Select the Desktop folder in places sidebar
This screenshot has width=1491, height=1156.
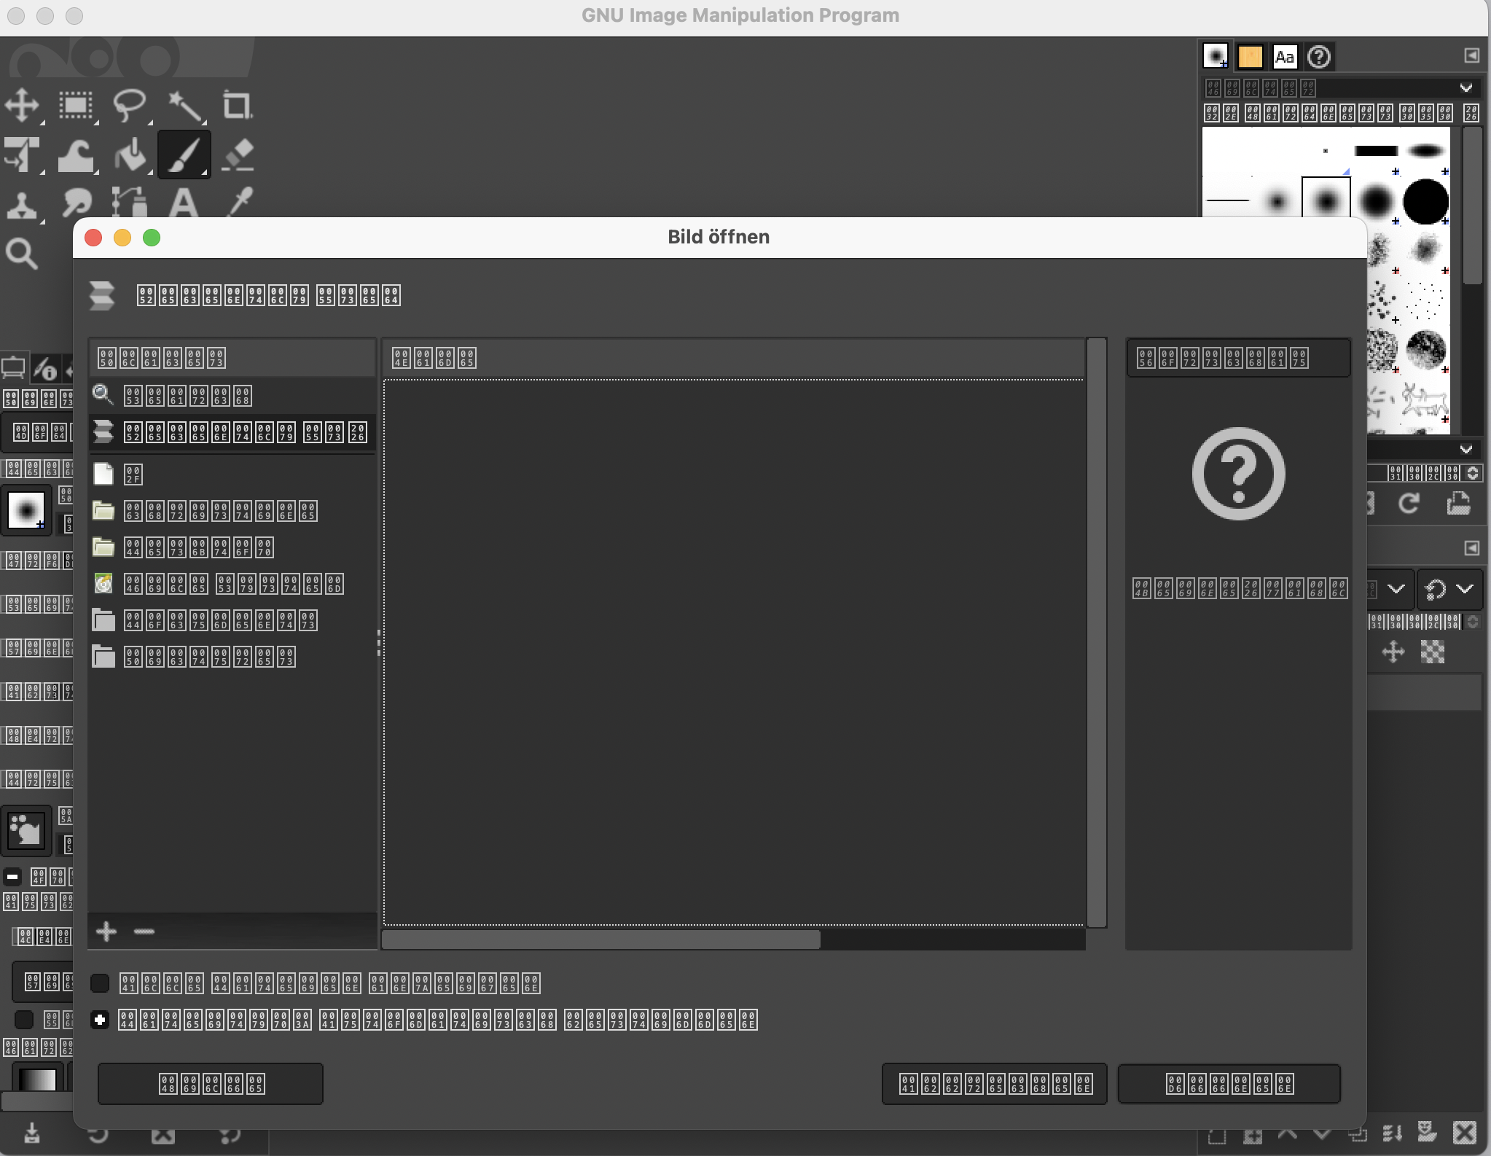(x=198, y=547)
